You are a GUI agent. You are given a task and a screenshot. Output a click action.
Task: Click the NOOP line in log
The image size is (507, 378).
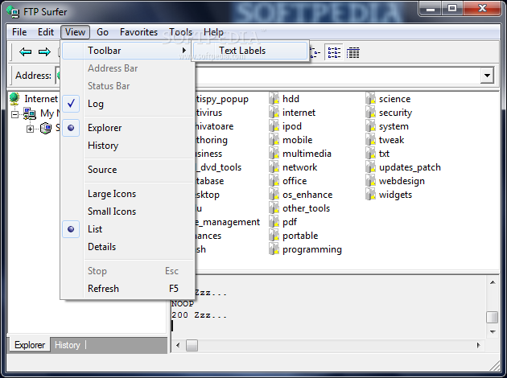(183, 304)
